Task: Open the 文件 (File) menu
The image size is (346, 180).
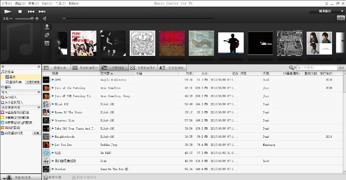Action: [6, 3]
